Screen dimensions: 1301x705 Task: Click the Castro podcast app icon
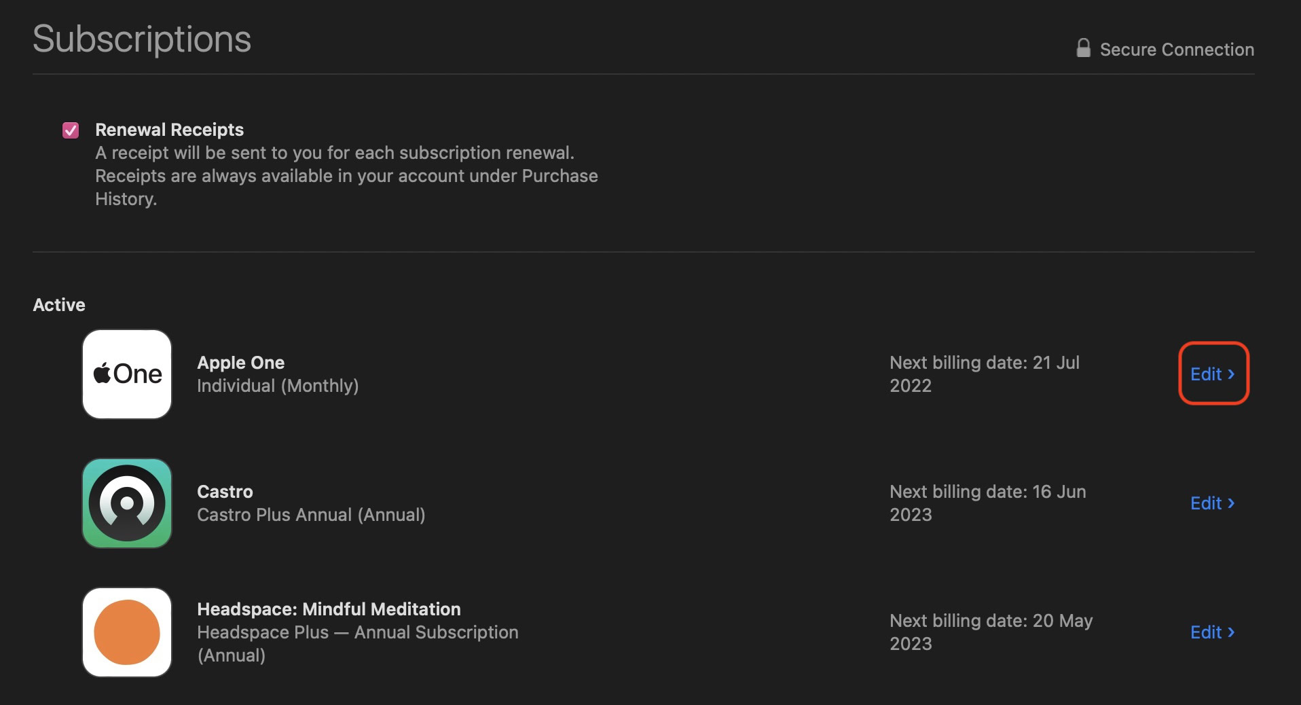(127, 503)
